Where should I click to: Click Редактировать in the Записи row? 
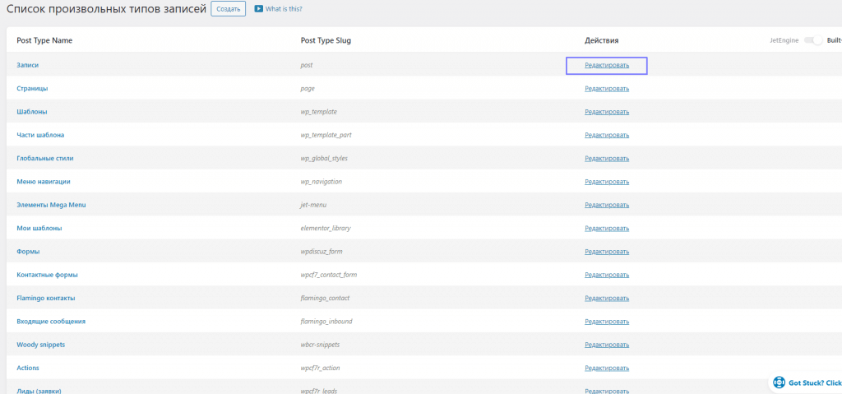tap(607, 66)
